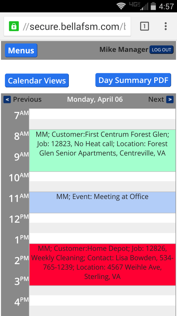177x316 pixels.
Task: Tap the Wi-Fi status bar icon
Action: [x=121, y=6]
